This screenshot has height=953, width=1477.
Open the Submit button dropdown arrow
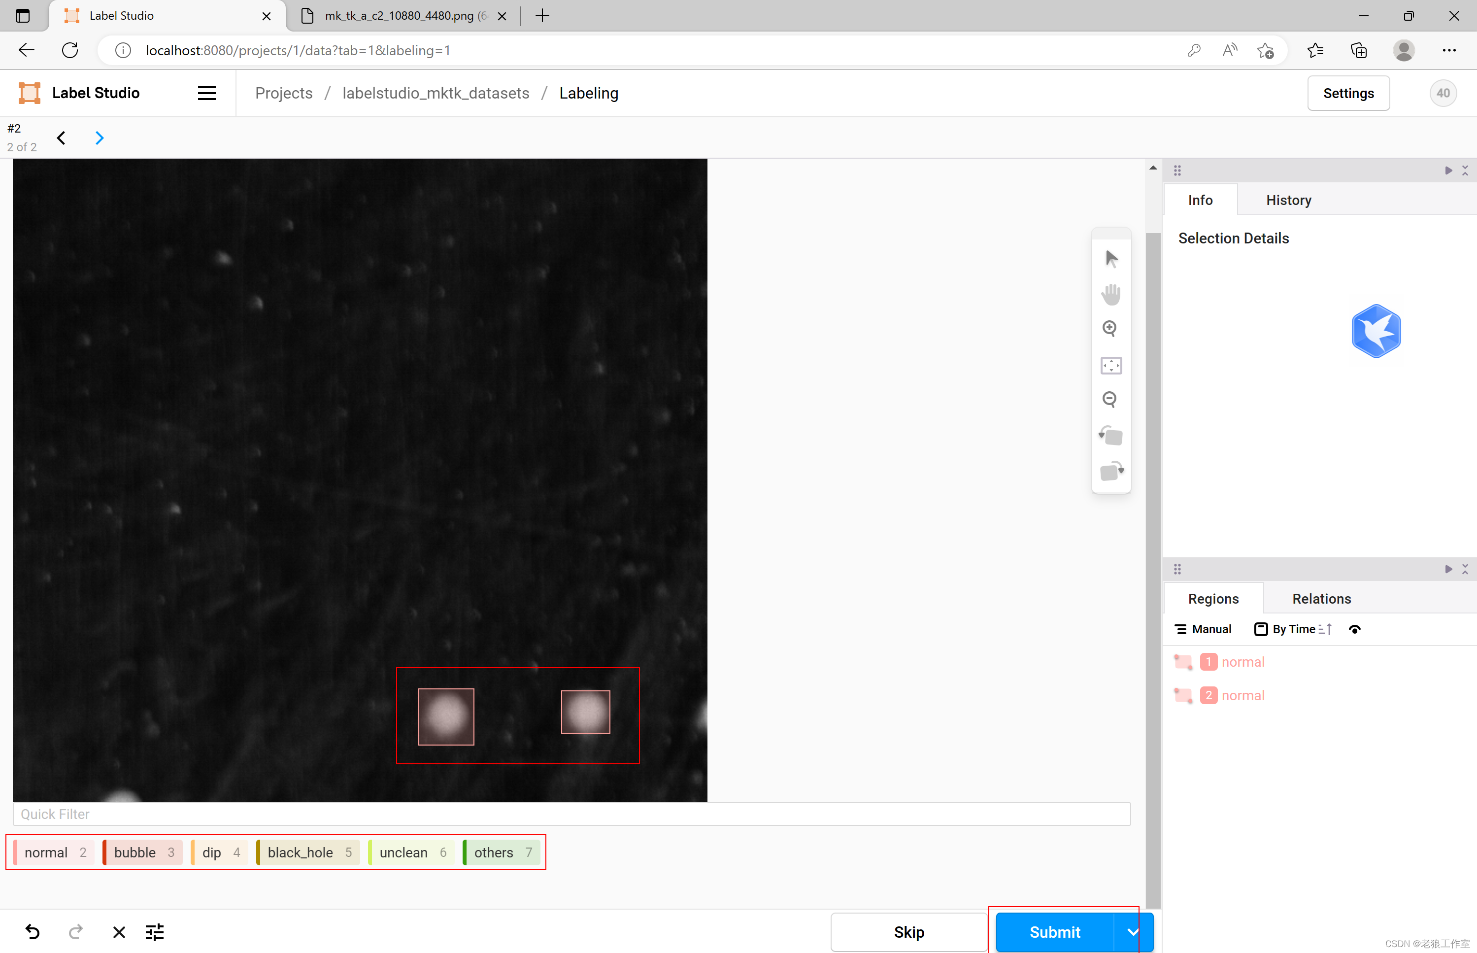click(1133, 931)
